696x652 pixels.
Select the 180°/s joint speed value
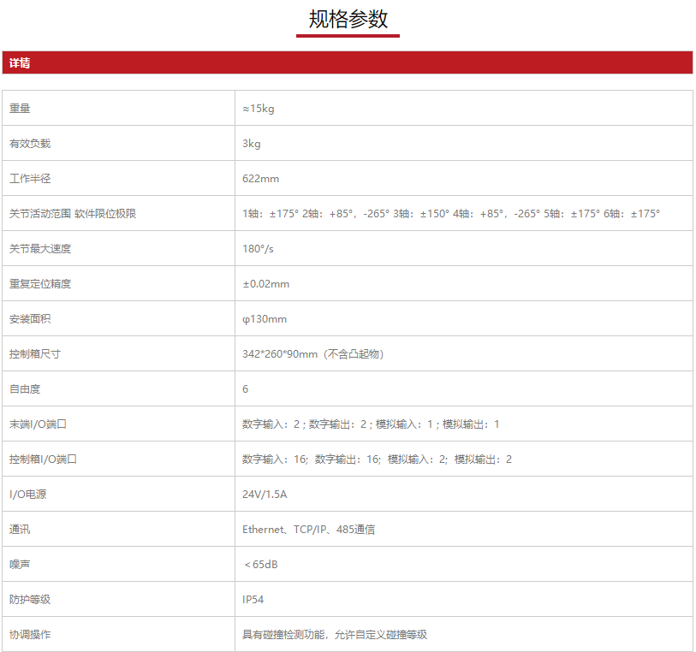pos(258,249)
